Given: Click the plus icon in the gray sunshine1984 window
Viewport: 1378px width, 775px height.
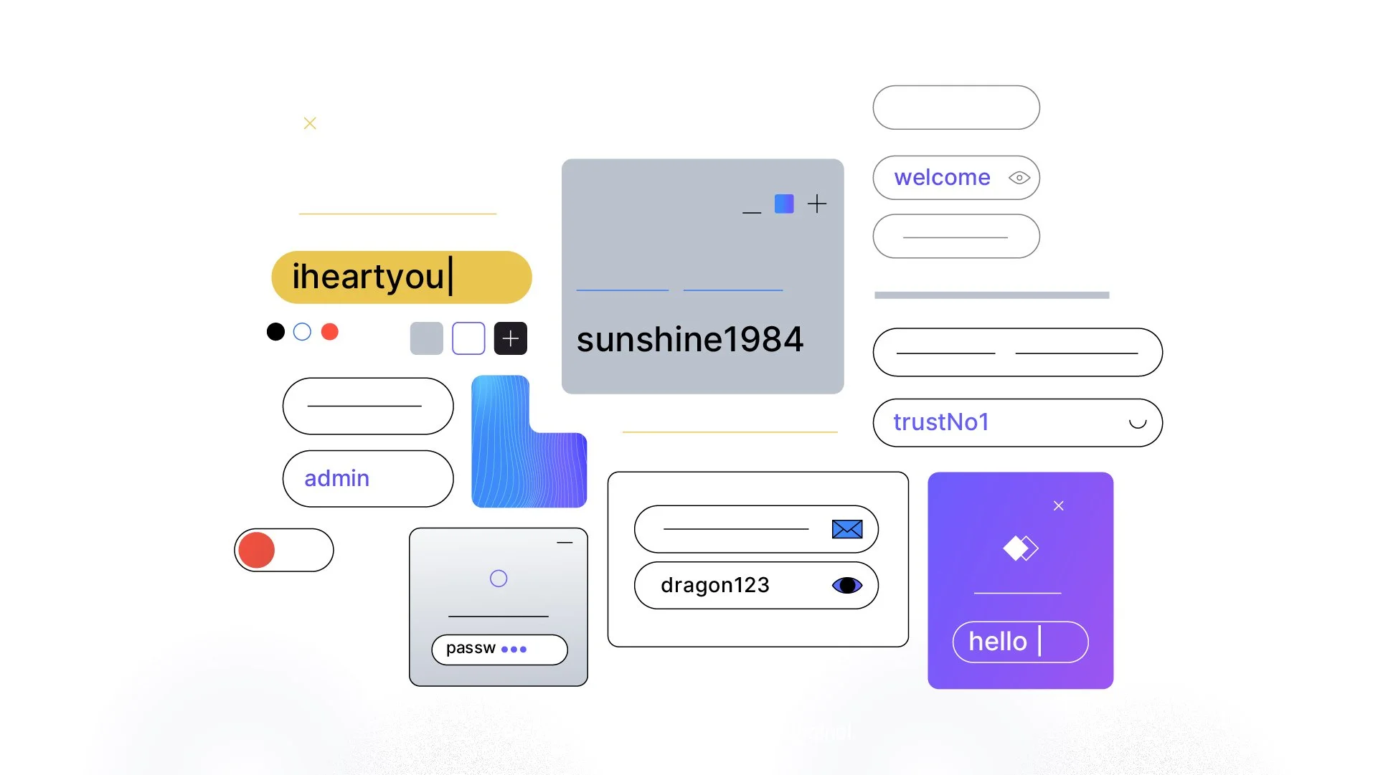Looking at the screenshot, I should point(816,204).
